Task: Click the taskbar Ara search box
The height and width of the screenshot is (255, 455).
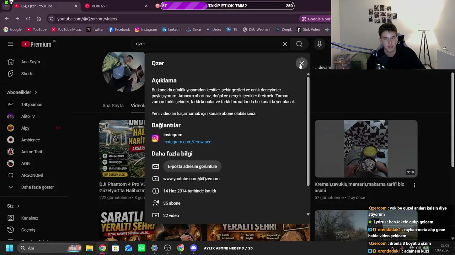Action: (50, 248)
